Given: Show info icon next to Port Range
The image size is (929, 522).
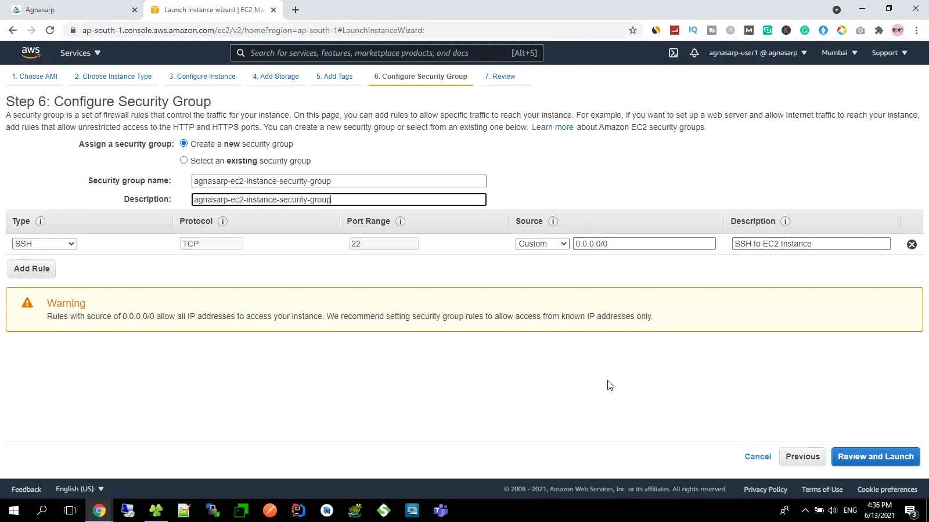Looking at the screenshot, I should pos(400,222).
